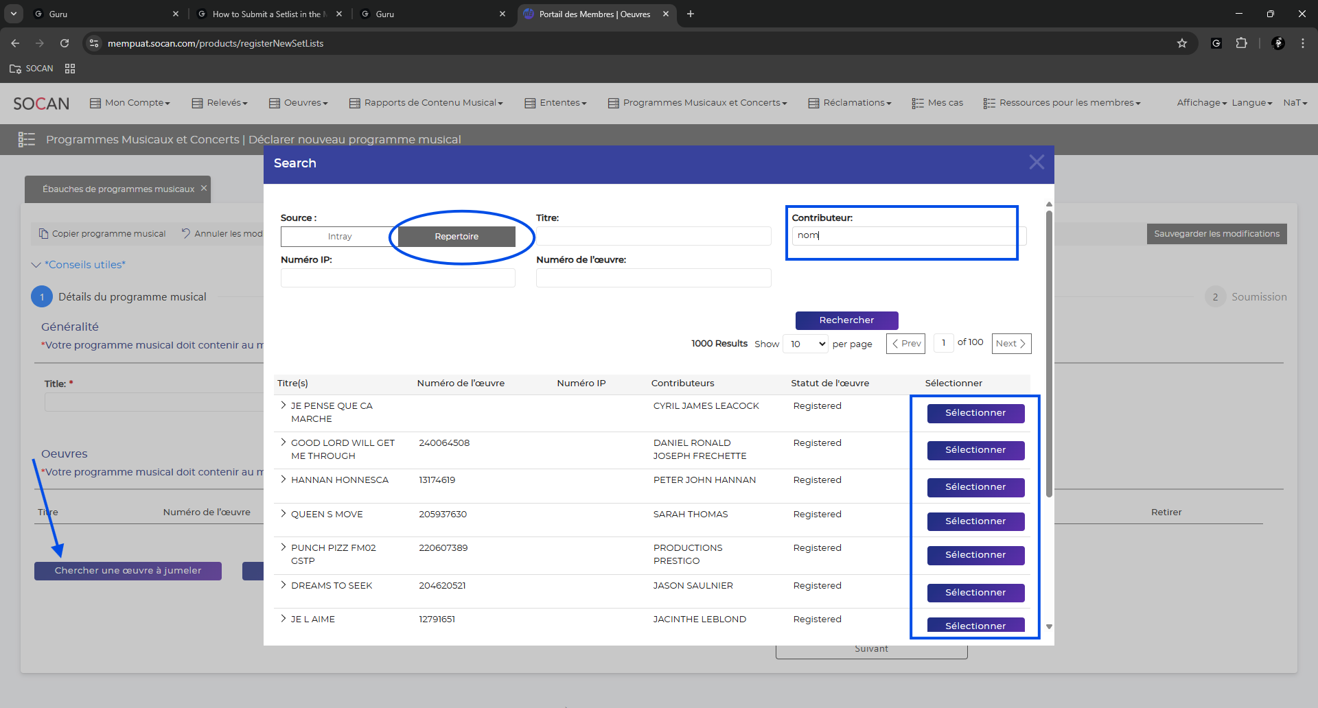Open the browser extensions puzzle icon

[x=1241, y=43]
